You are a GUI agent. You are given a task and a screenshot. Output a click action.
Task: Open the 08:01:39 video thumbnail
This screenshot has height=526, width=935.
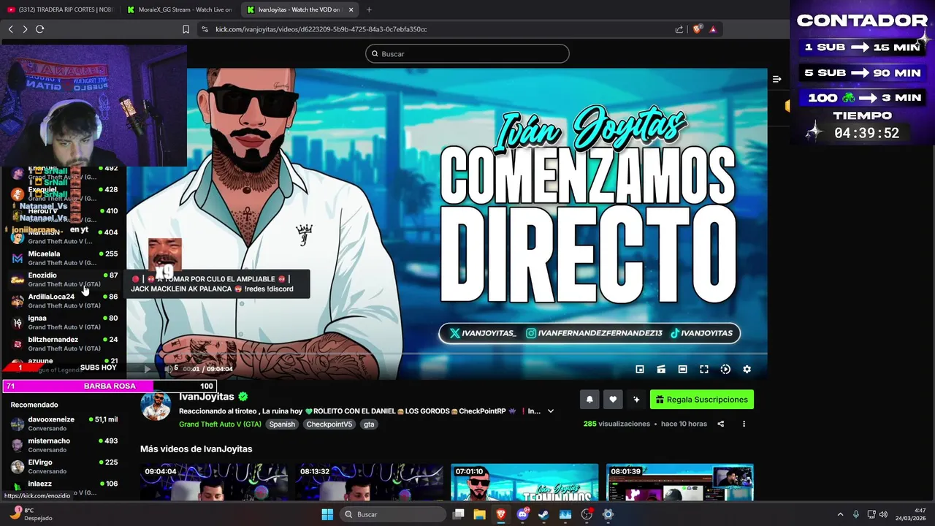(680, 482)
